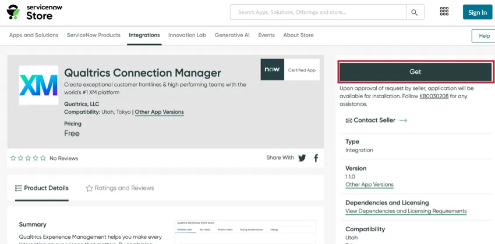
Task: Share via Facebook icon
Action: click(316, 158)
